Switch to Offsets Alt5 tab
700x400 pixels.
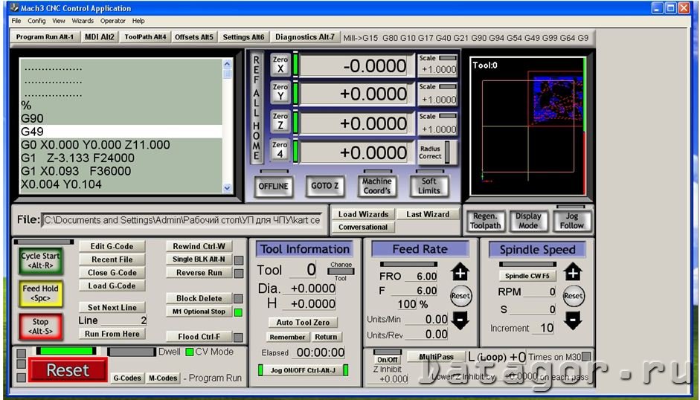194,37
